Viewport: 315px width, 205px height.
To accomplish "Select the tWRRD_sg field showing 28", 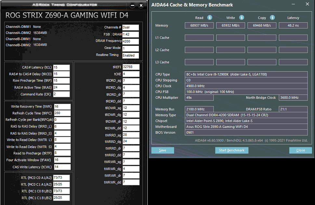I will (x=131, y=135).
